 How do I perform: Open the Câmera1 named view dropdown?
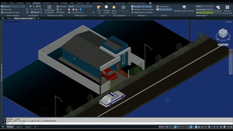pos(13,7)
